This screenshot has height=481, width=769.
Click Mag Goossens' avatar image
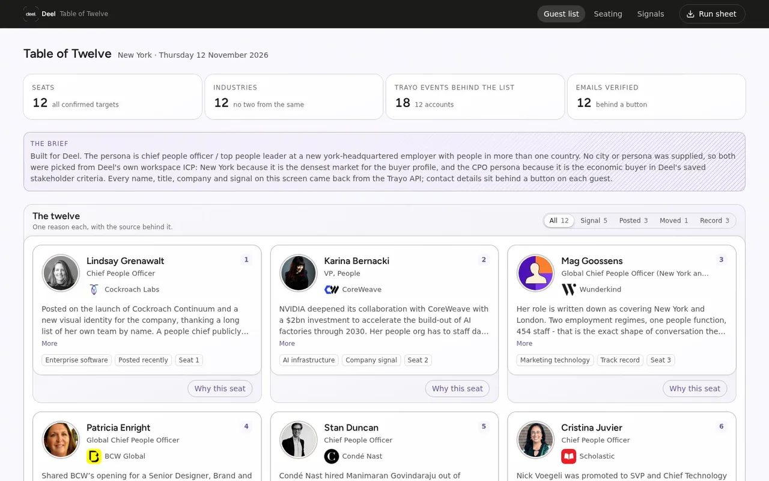[535, 273]
